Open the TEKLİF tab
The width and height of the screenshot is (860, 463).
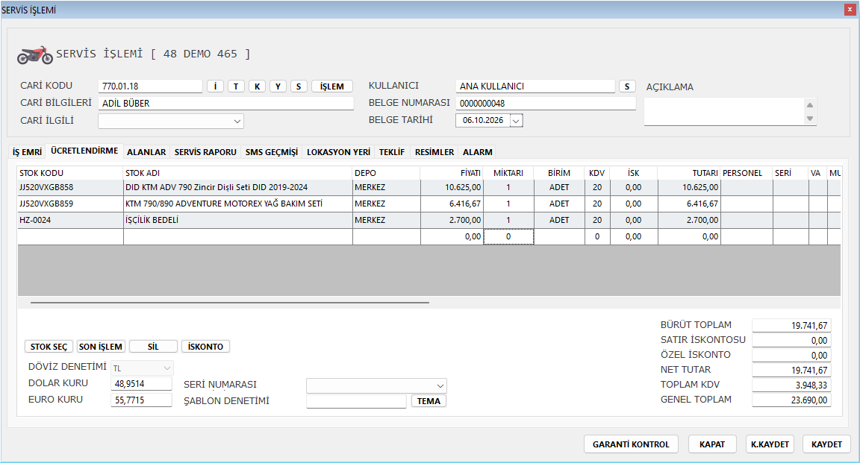point(392,152)
